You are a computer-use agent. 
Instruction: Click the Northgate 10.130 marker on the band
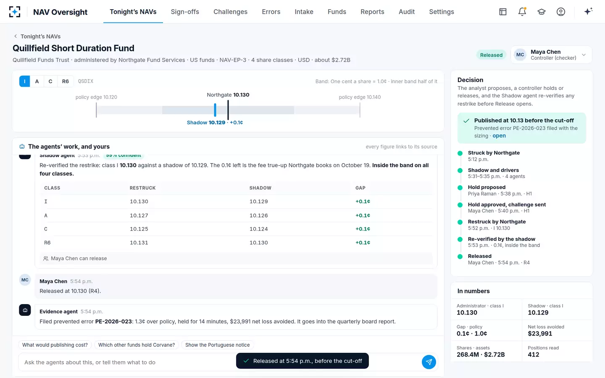228,110
